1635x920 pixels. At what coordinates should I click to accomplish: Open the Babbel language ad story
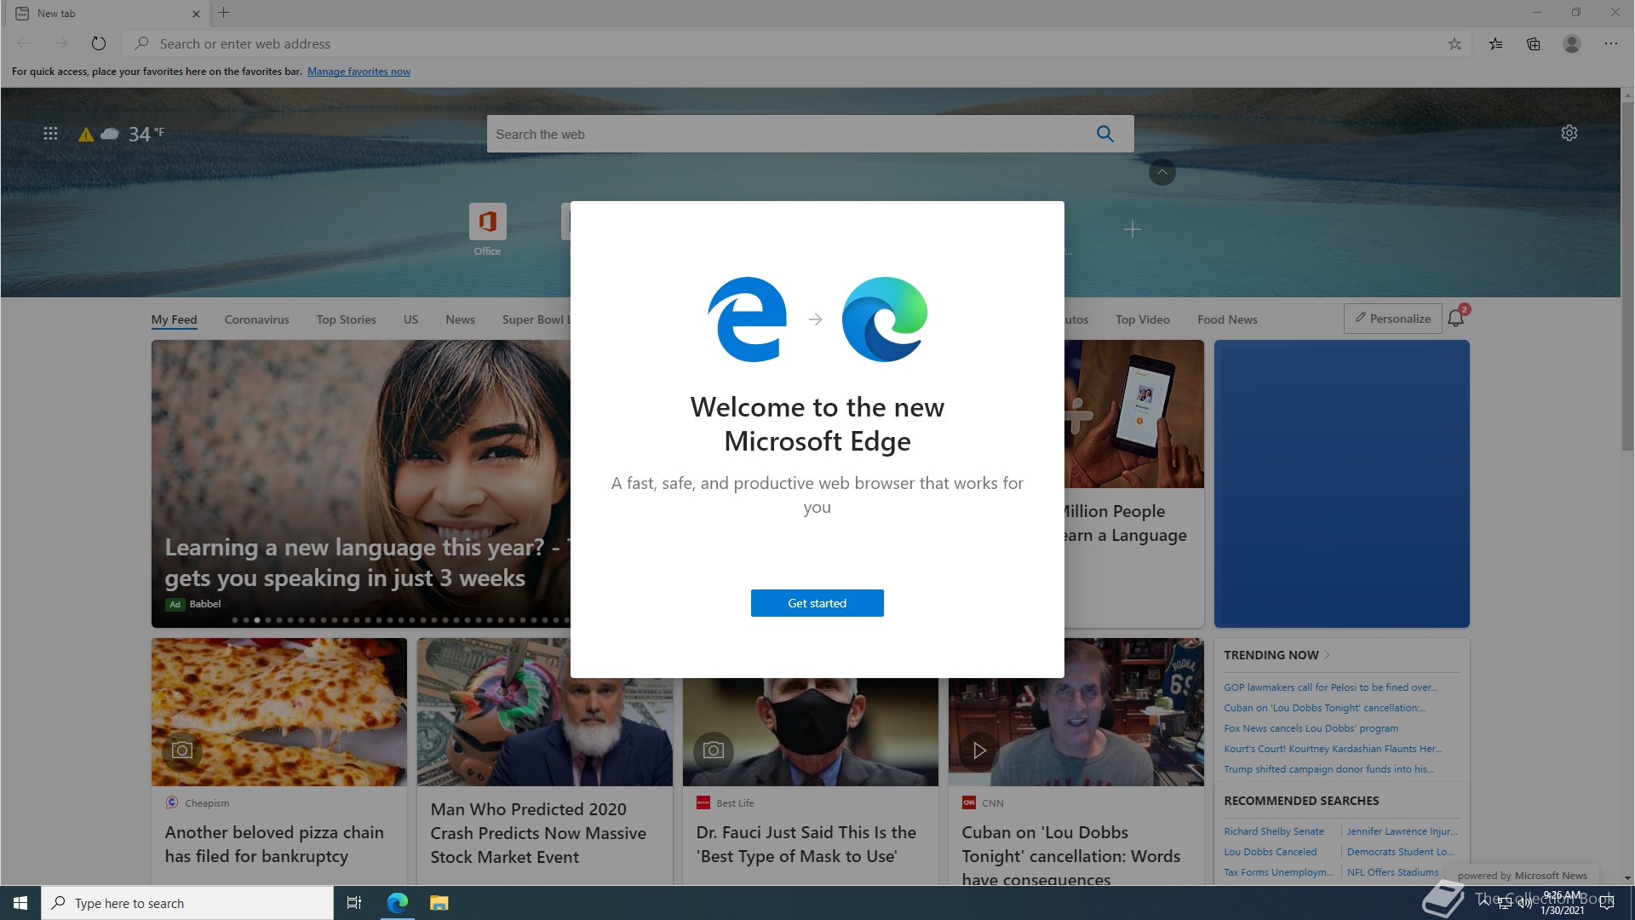[361, 484]
